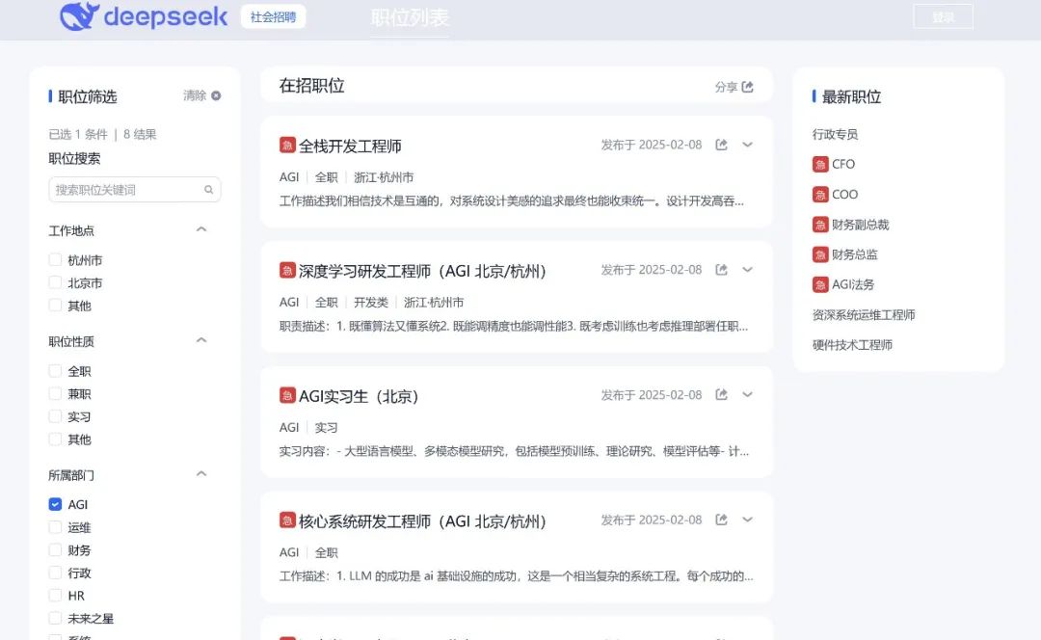The image size is (1041, 640).
Task: Open AGI法务 in latest positions
Action: point(853,284)
